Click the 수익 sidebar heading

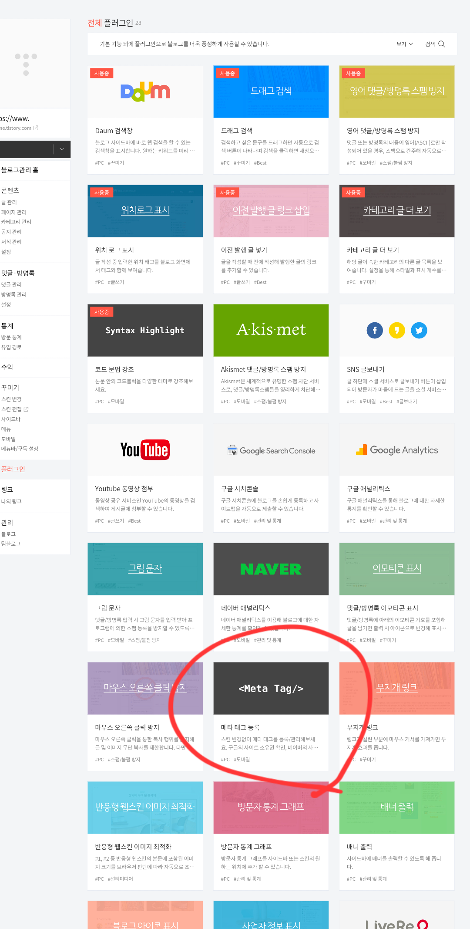(x=7, y=367)
